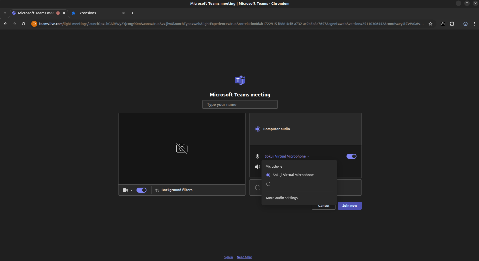Open Chromium three-dot menu
The height and width of the screenshot is (261, 479).
click(474, 24)
